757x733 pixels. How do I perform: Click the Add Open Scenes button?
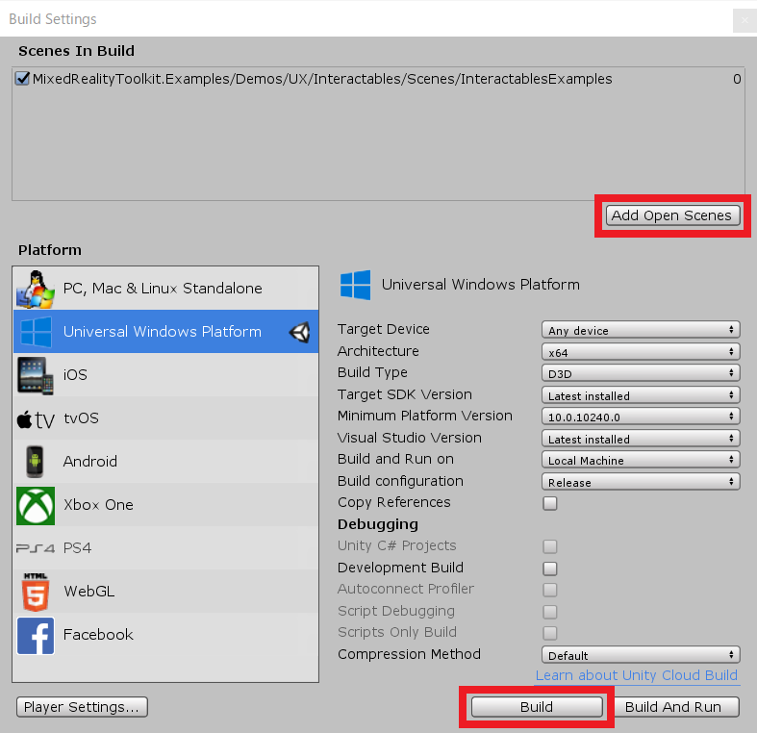pos(672,215)
